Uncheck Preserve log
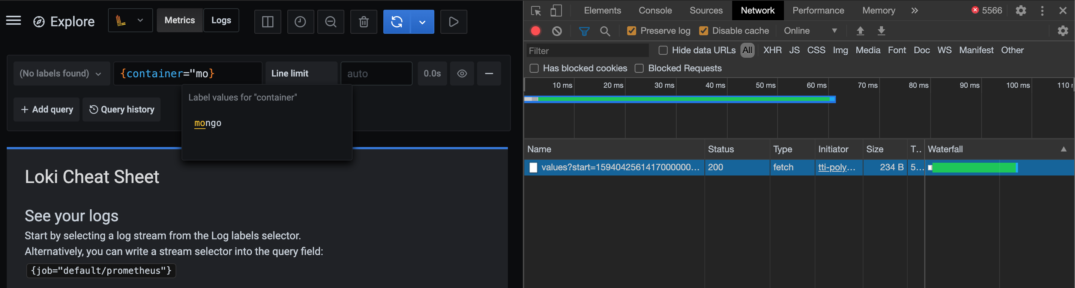The image size is (1075, 288). (x=631, y=31)
